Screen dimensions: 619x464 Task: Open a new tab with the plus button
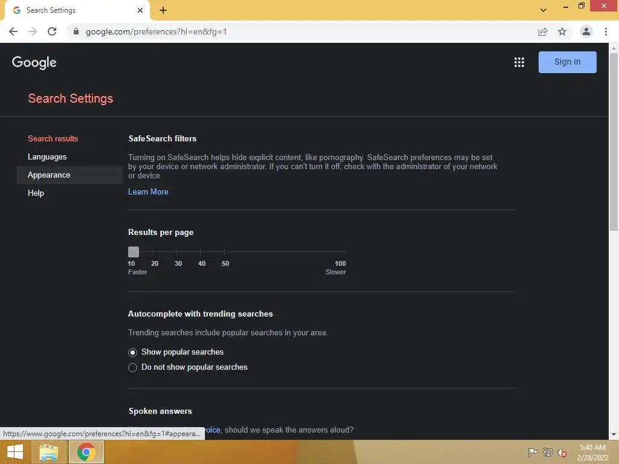(163, 10)
